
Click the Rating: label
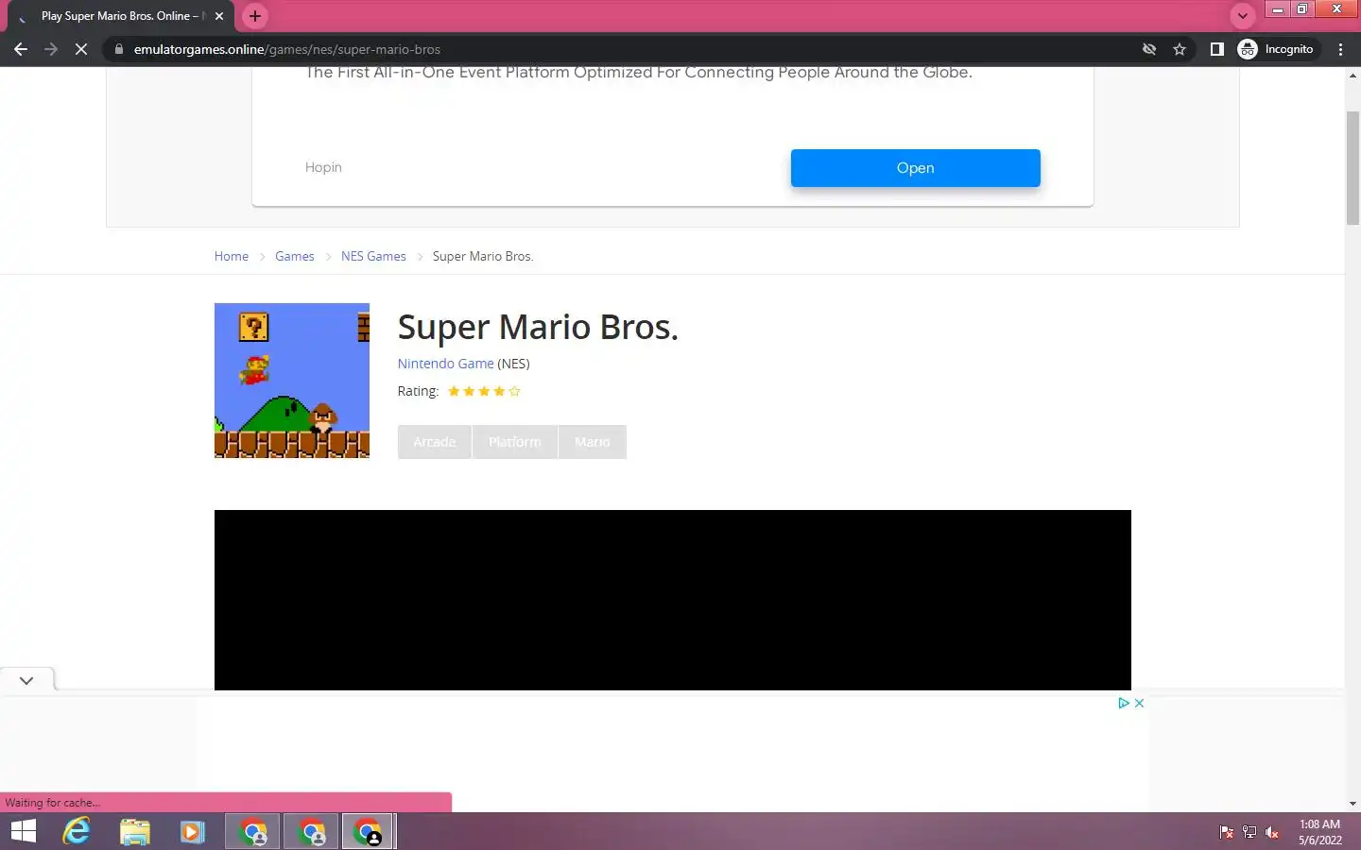coord(418,391)
